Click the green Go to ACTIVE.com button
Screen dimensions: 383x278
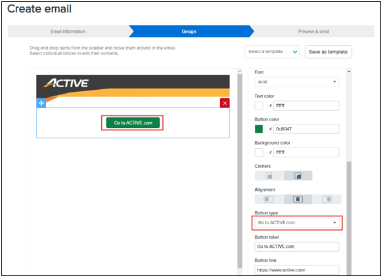point(133,123)
